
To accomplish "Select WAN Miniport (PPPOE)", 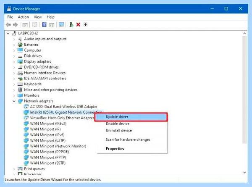I will 50,152.
